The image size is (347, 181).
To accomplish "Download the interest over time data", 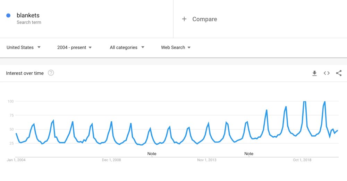I will (x=314, y=73).
